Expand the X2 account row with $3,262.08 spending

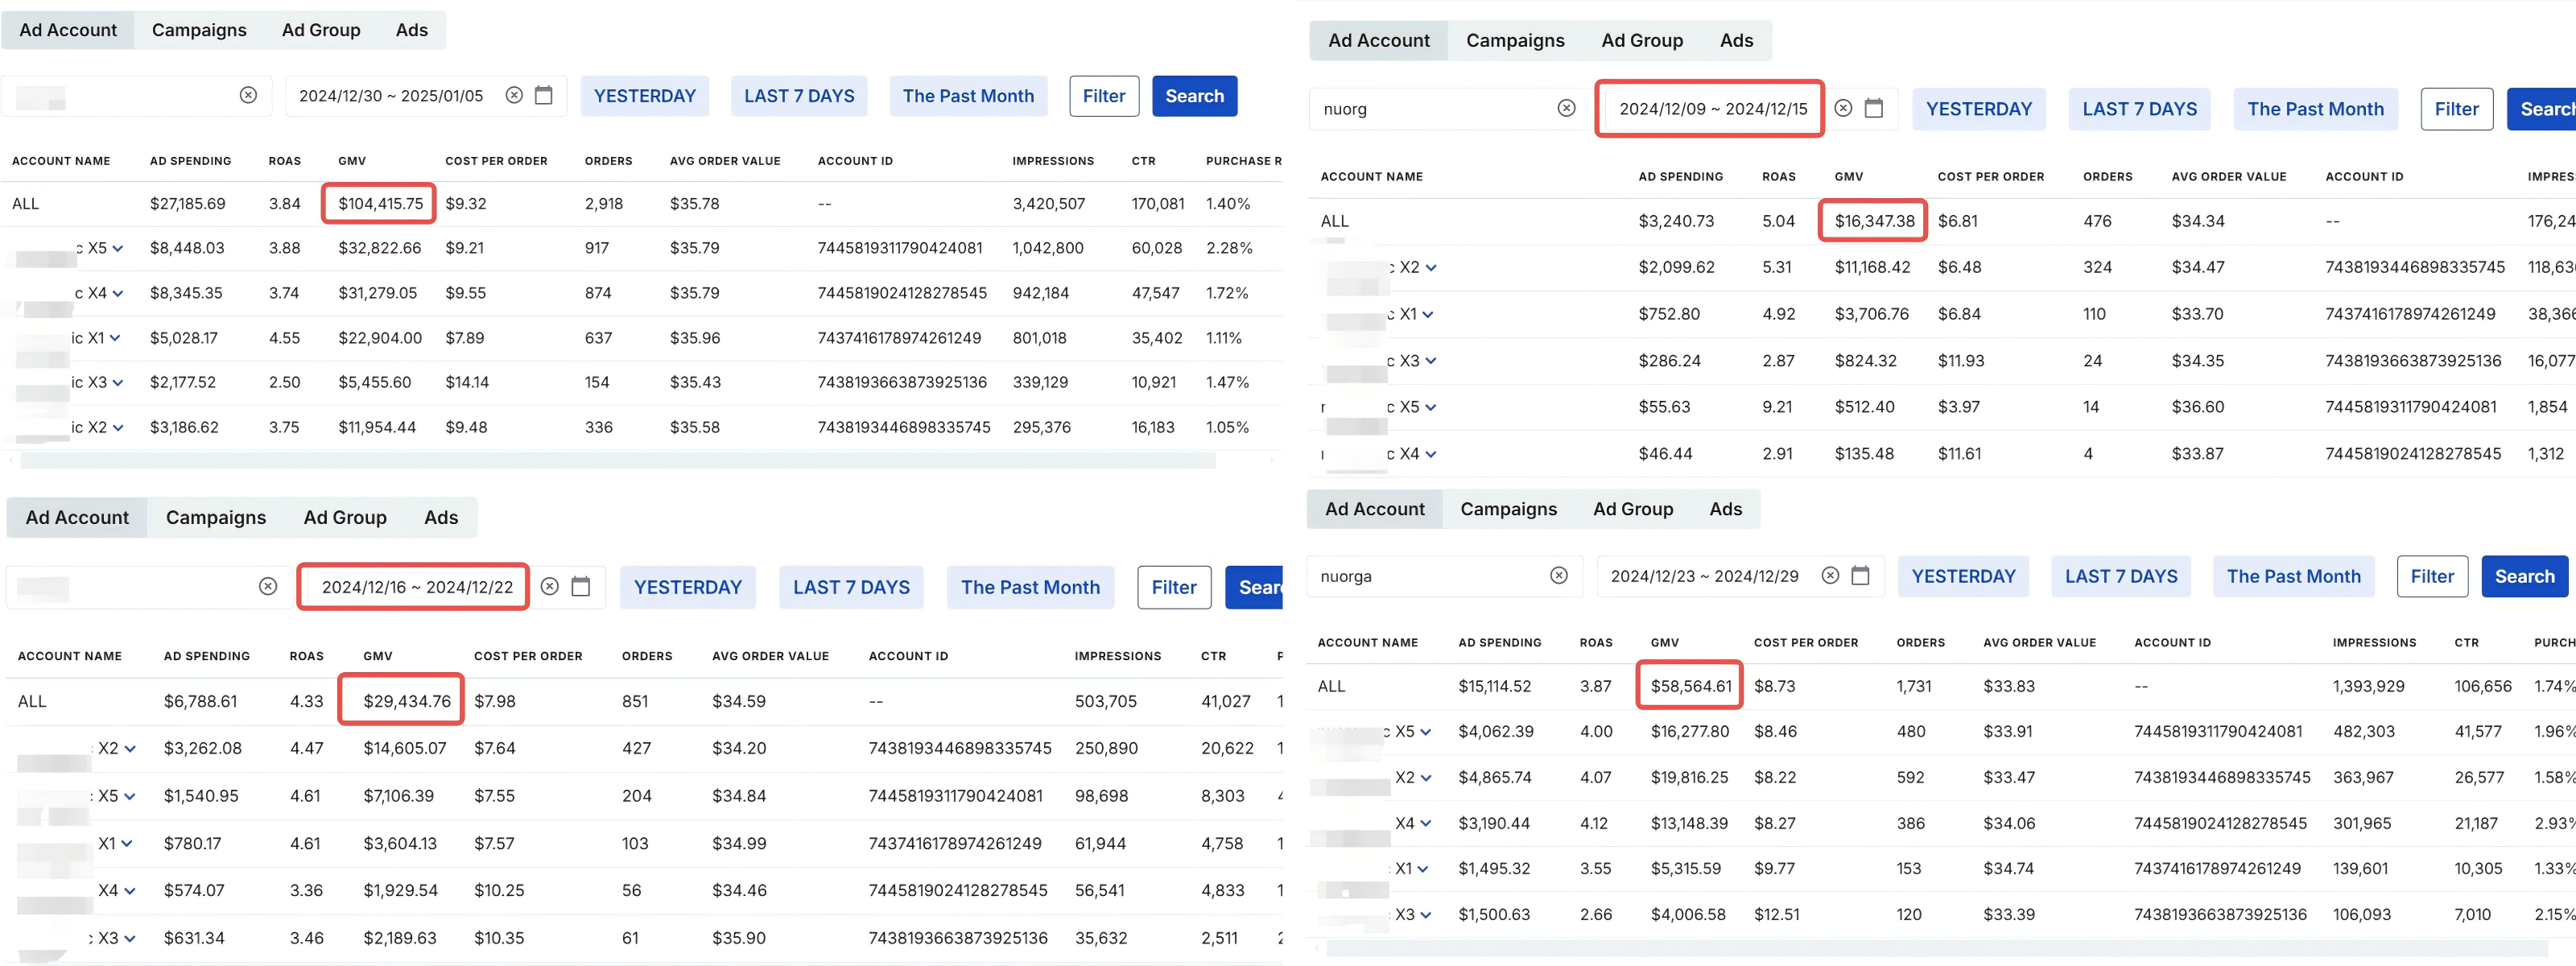pos(130,748)
